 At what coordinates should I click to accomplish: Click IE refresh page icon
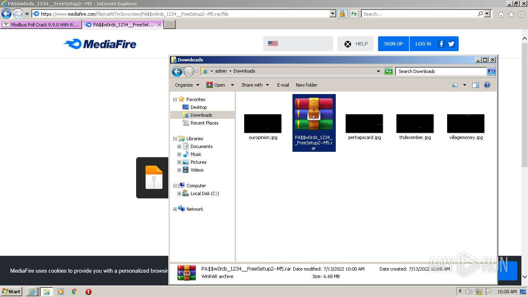point(354,14)
